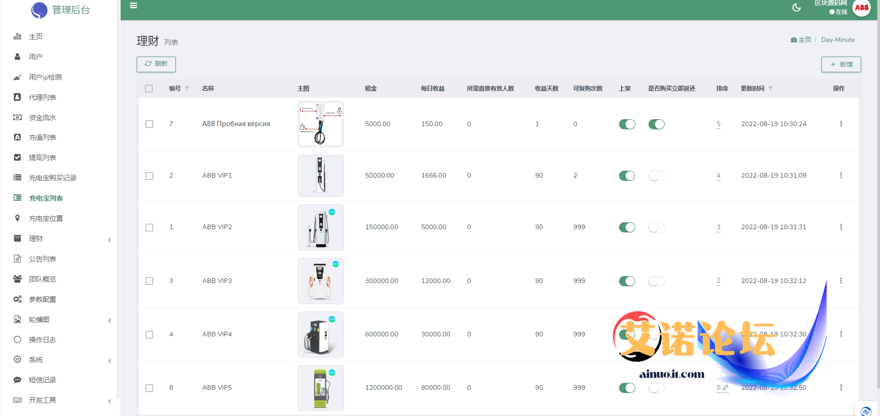Click the 资金流水 money sidebar icon
This screenshot has width=880, height=416.
17,117
